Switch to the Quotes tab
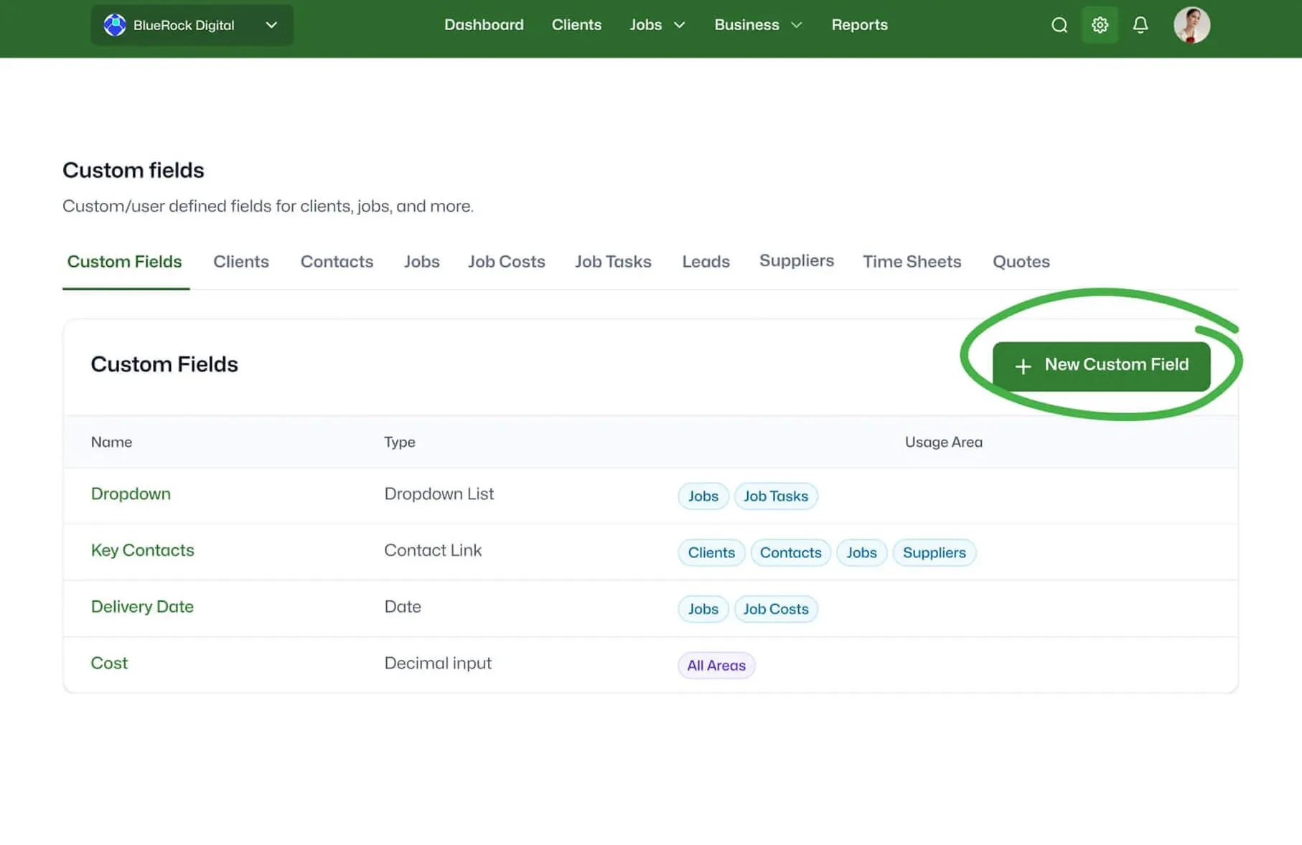Viewport: 1302px width, 845px height. (x=1021, y=262)
